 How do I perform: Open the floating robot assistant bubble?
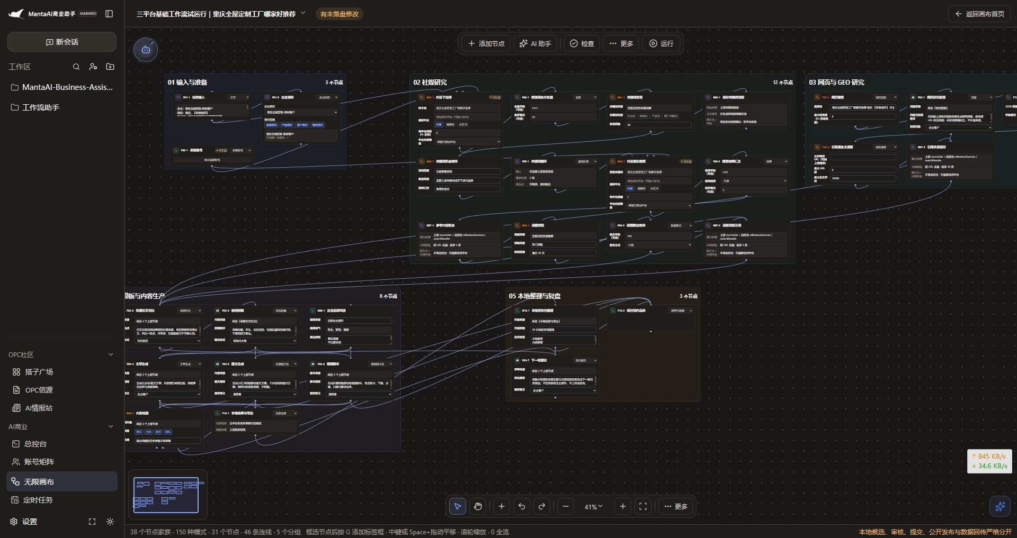coord(146,50)
